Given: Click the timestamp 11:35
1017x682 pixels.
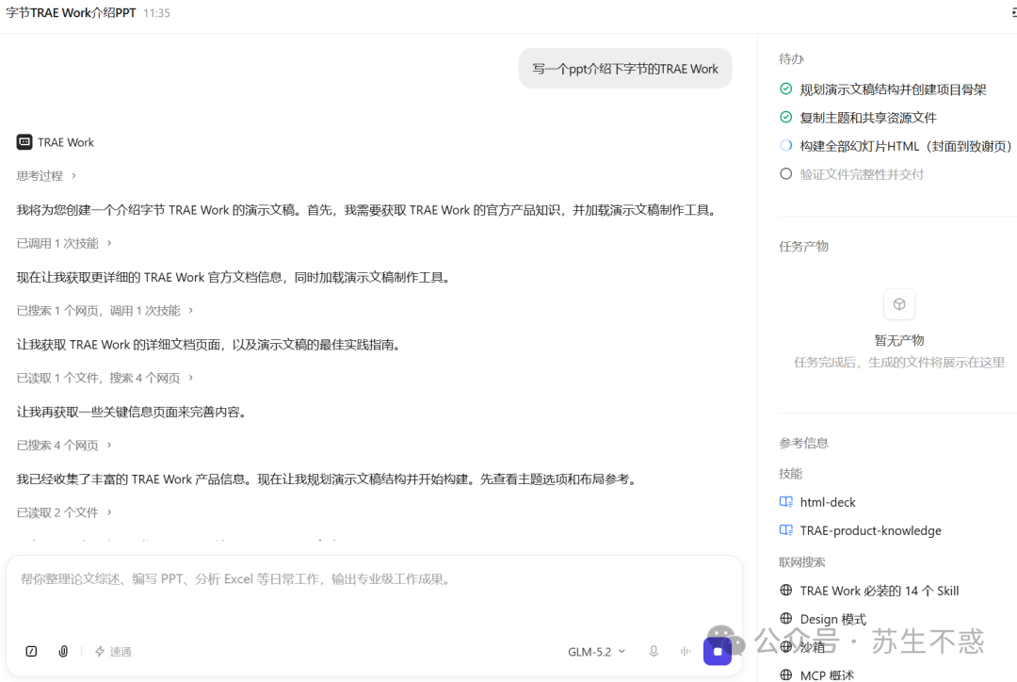Looking at the screenshot, I should [156, 13].
